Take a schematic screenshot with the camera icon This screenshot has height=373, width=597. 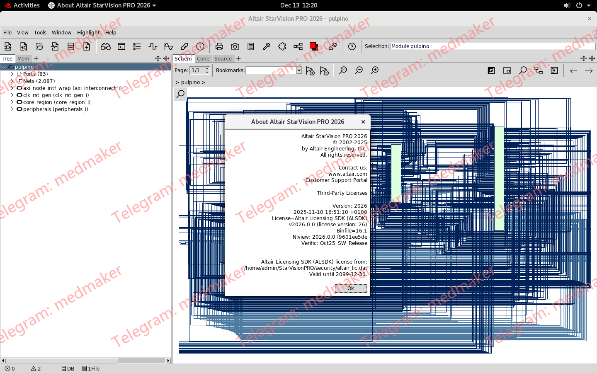coord(235,46)
